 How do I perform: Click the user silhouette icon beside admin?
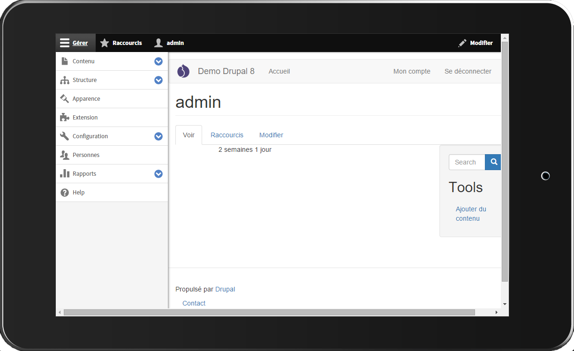159,43
